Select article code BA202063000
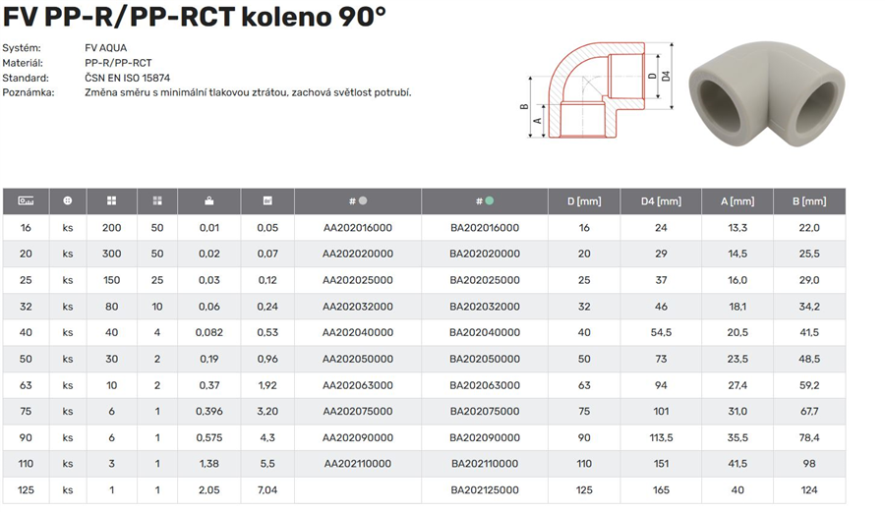885x512 pixels. tap(485, 385)
